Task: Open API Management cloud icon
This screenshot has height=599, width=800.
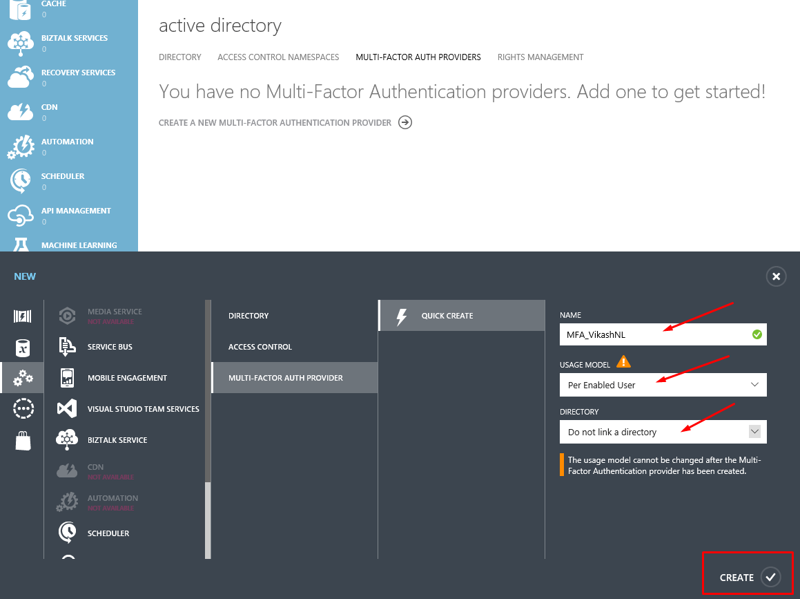Action: [21, 216]
